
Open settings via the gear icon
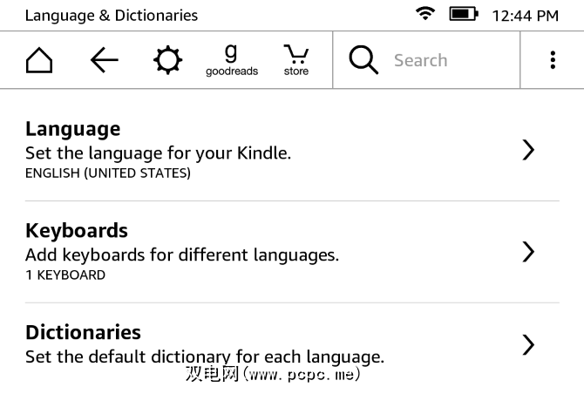click(x=167, y=60)
